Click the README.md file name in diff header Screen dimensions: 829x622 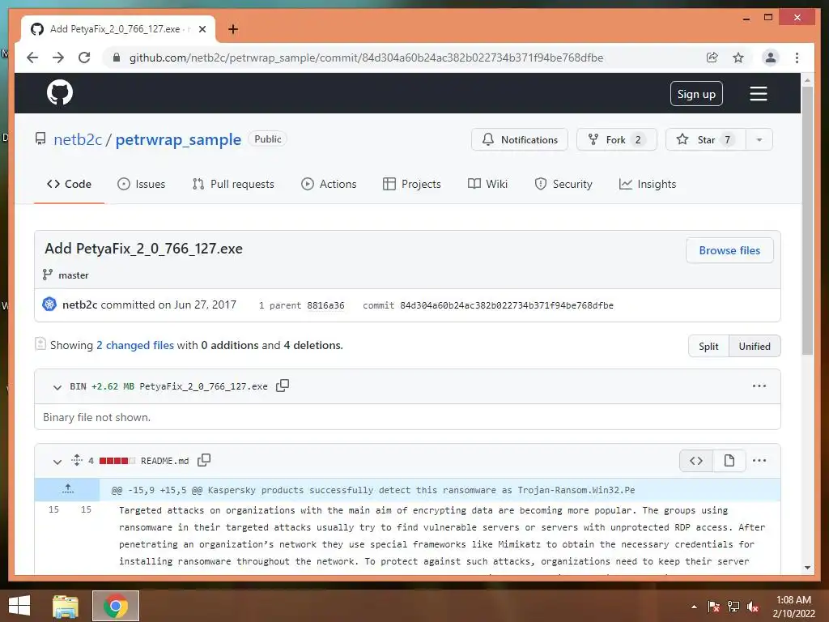click(164, 461)
